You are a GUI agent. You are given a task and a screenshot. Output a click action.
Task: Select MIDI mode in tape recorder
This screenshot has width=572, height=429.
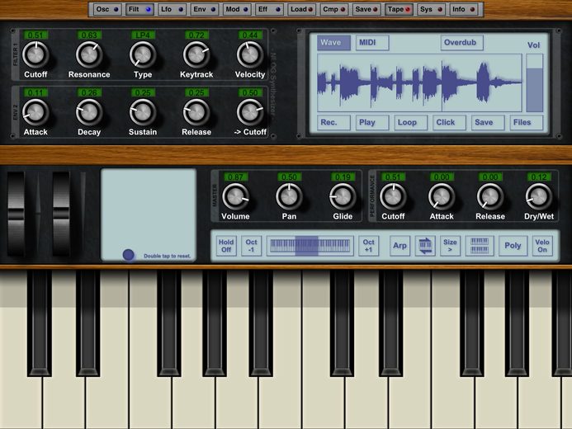tap(372, 43)
